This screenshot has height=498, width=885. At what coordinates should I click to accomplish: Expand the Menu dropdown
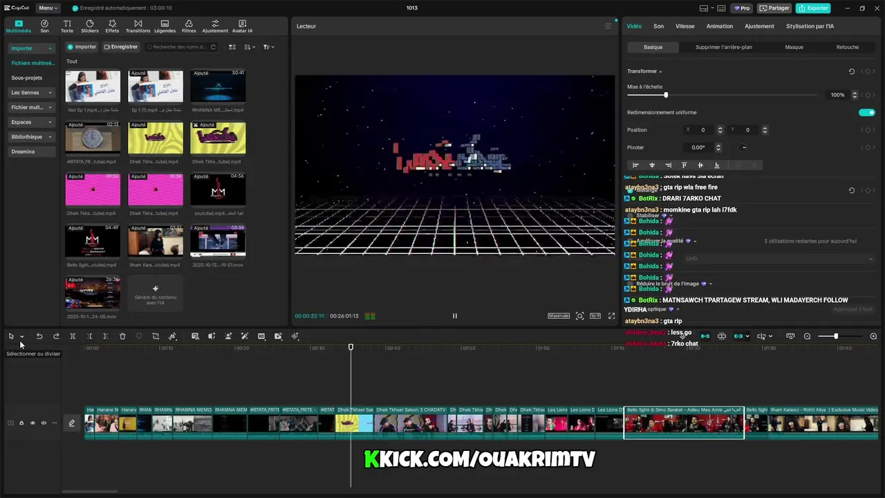pyautogui.click(x=48, y=8)
